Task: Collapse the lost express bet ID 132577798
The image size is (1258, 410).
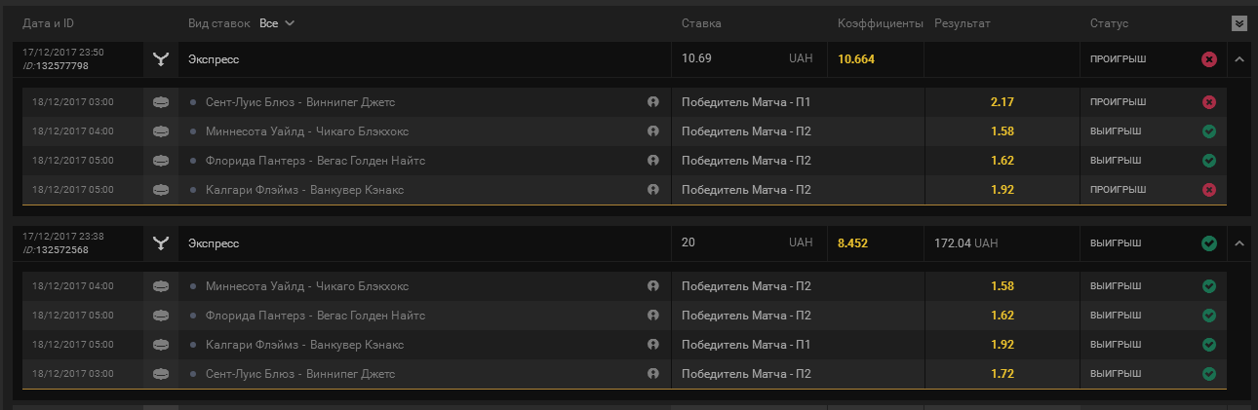Action: pyautogui.click(x=1239, y=59)
